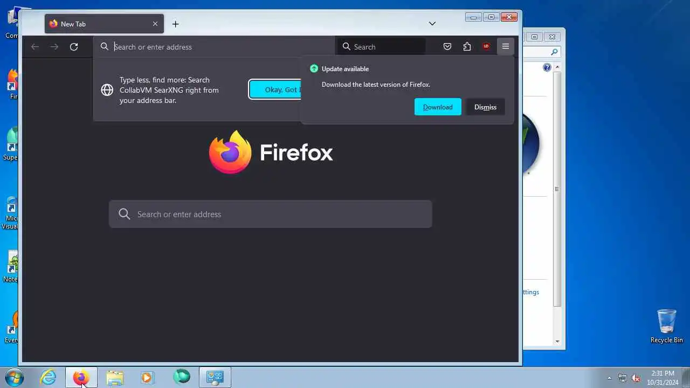
Task: Open the Firefox application menu (hamburger)
Action: pyautogui.click(x=506, y=46)
